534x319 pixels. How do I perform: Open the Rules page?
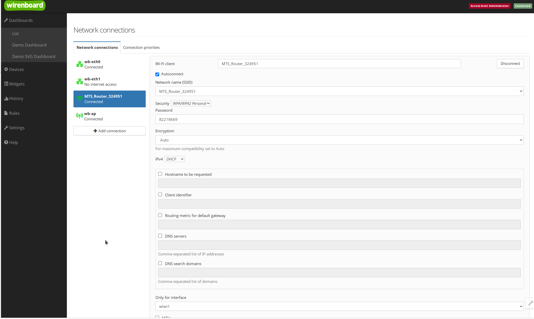[x=34, y=113]
